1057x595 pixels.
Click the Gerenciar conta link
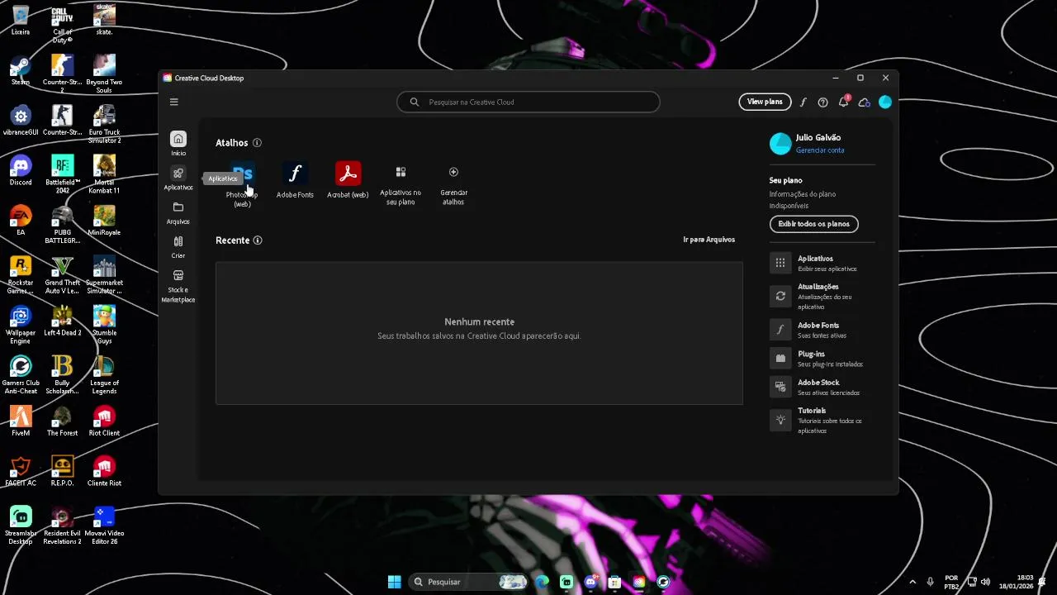click(x=820, y=150)
